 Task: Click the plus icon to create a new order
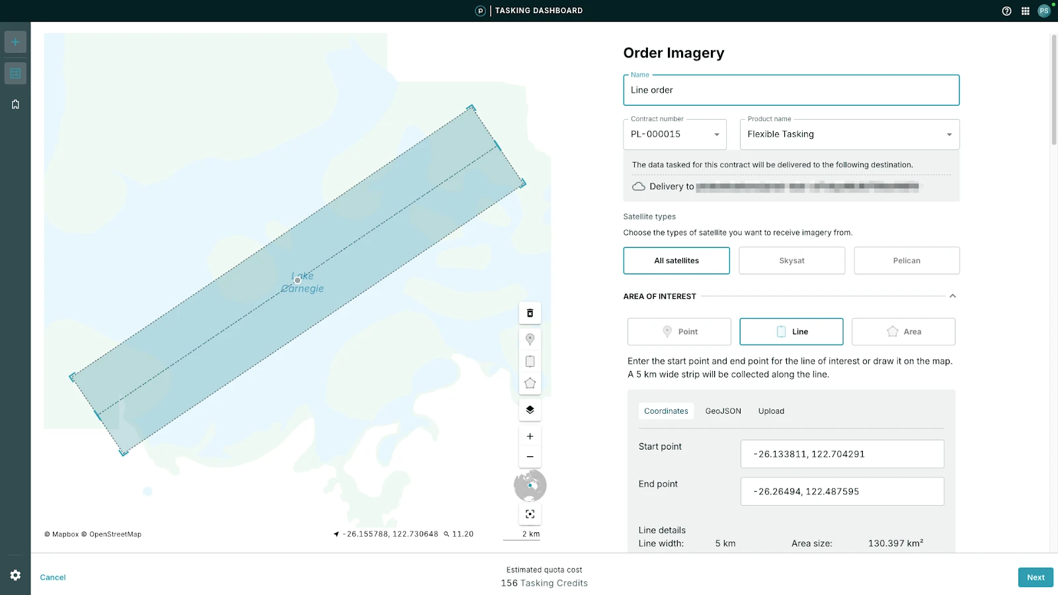coord(15,42)
